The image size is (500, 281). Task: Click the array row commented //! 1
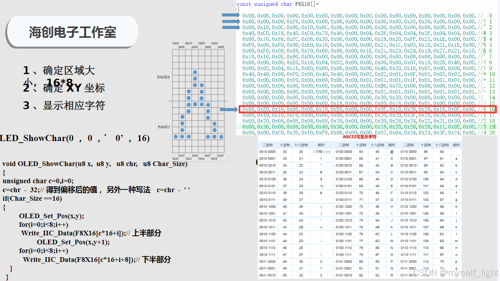coord(367,21)
